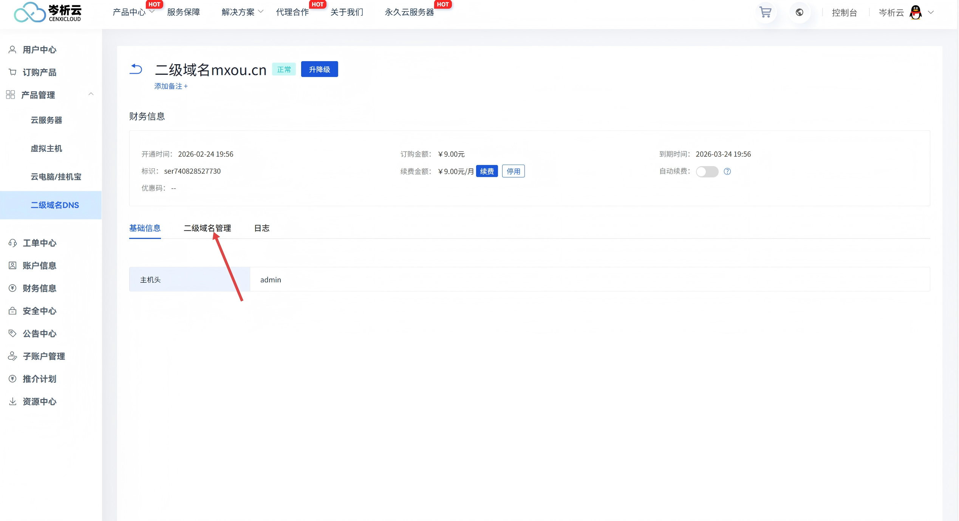This screenshot has height=521, width=959.
Task: Switch to the 日志 tab
Action: (261, 228)
